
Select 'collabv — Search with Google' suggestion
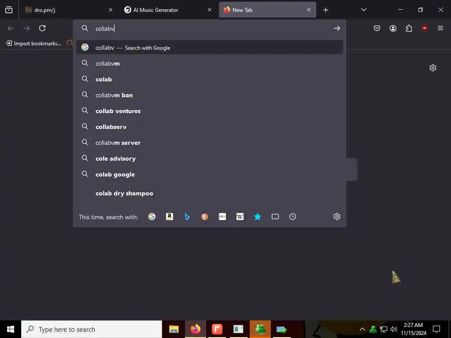pos(209,48)
